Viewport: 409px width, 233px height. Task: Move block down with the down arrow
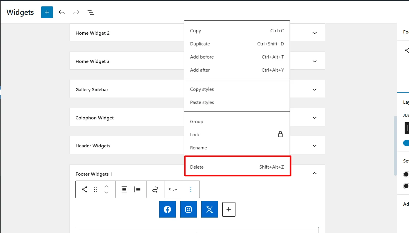106,193
